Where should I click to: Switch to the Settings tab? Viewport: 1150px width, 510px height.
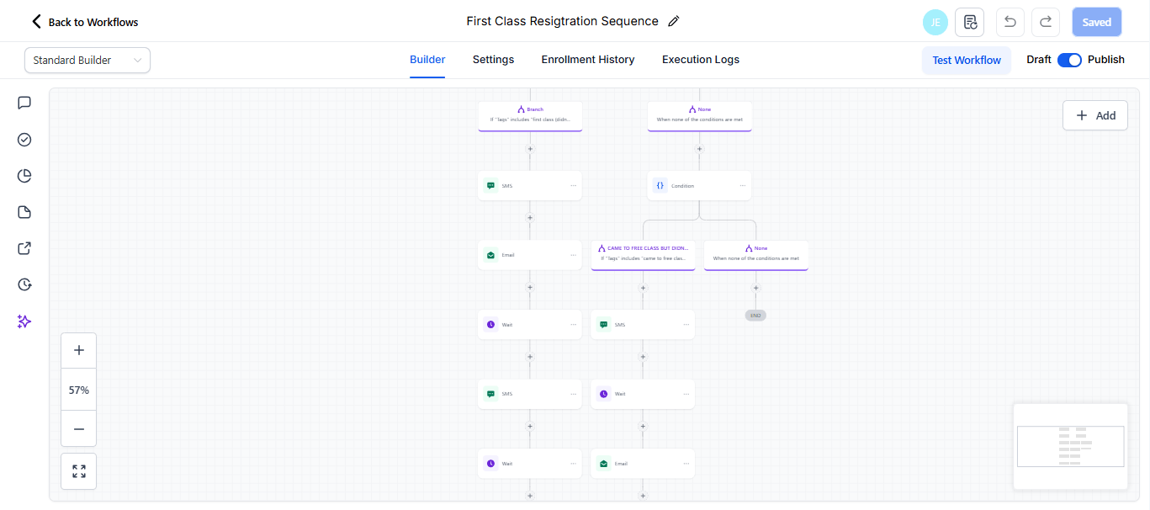click(493, 60)
